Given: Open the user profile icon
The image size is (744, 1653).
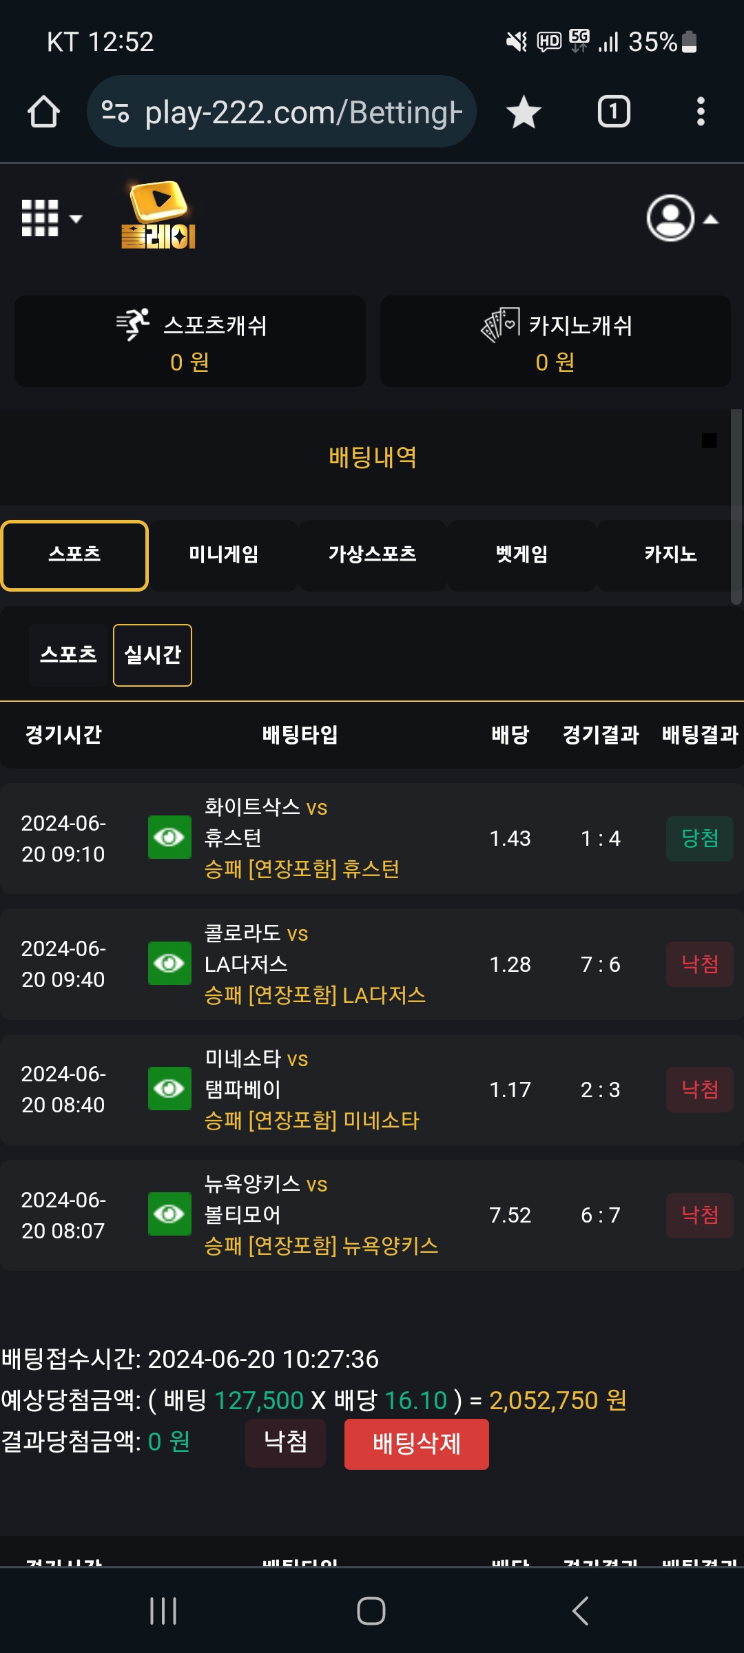Looking at the screenshot, I should (x=670, y=218).
